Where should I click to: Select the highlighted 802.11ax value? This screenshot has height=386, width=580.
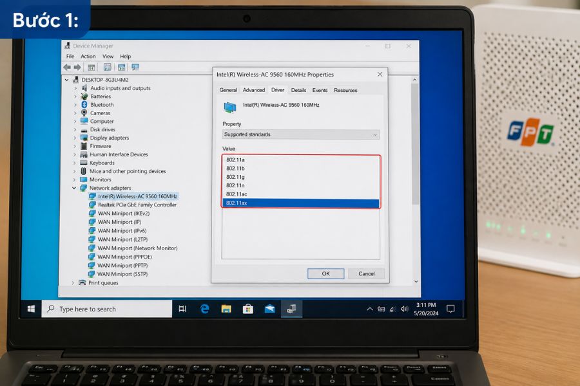point(301,203)
